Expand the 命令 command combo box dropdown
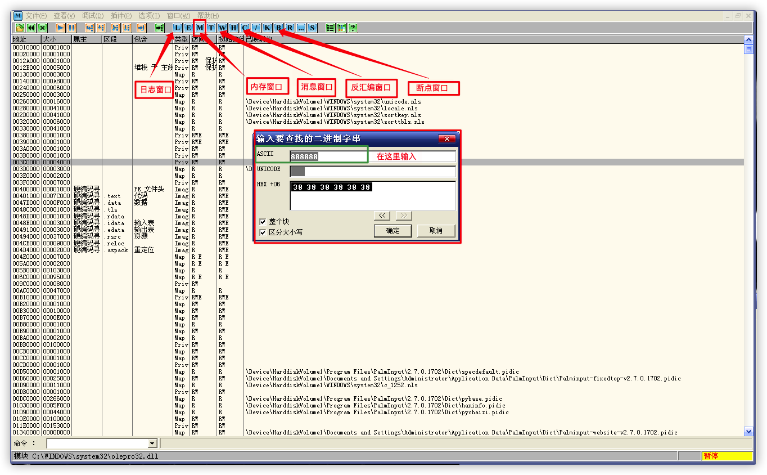Image resolution: width=767 pixels, height=475 pixels. pyautogui.click(x=151, y=443)
